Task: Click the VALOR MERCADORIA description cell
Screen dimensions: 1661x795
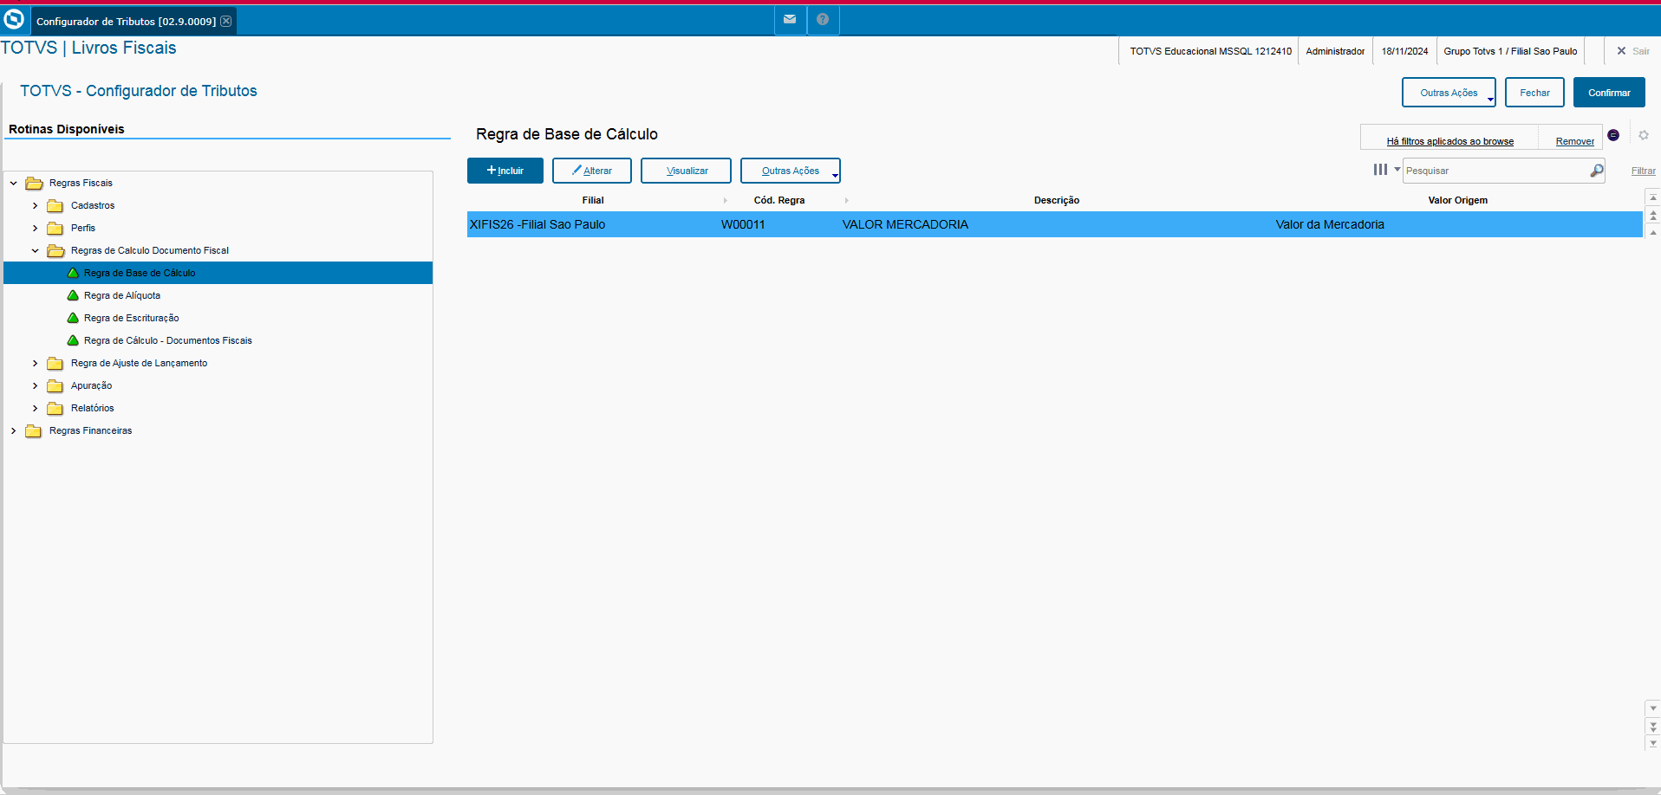Action: 905,224
